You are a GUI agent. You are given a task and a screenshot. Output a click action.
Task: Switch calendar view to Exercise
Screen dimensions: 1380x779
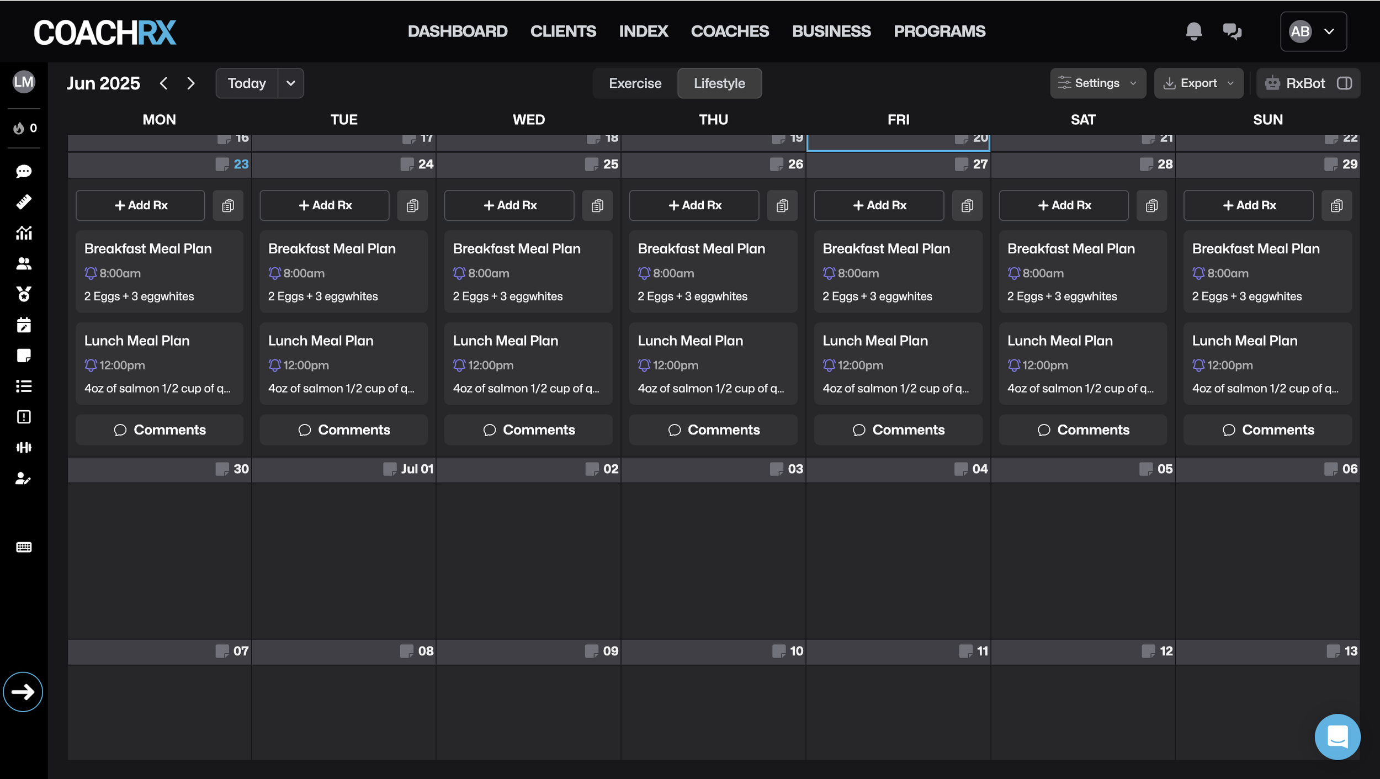[635, 83]
